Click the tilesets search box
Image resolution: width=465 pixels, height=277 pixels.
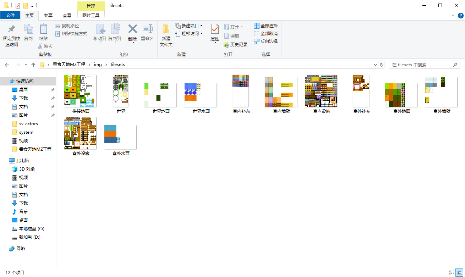coord(425,65)
